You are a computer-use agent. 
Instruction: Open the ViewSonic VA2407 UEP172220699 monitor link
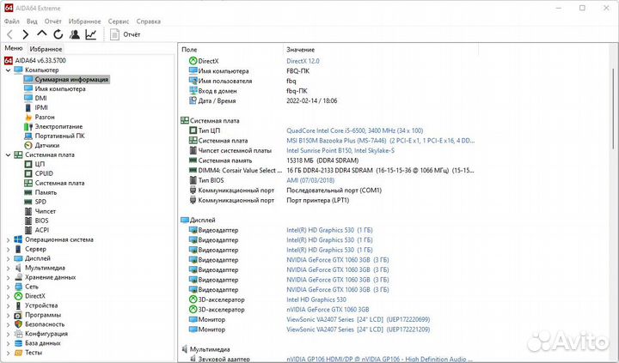pyautogui.click(x=358, y=319)
